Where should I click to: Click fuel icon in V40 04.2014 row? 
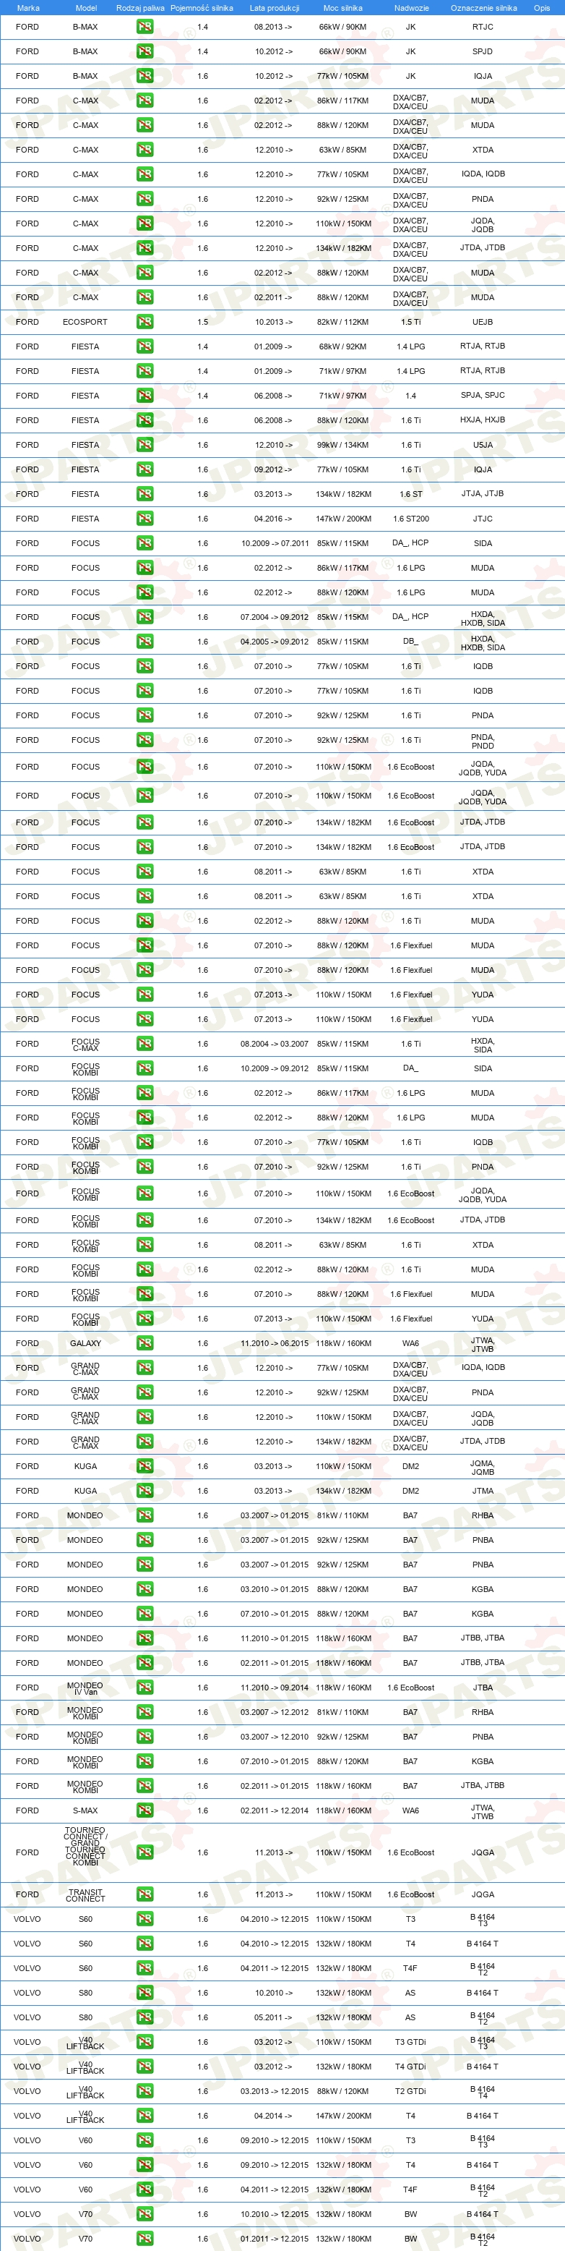(145, 2116)
